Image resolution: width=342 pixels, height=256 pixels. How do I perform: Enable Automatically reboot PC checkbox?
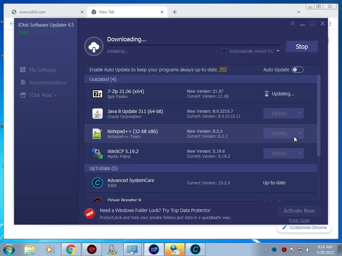pos(224,51)
